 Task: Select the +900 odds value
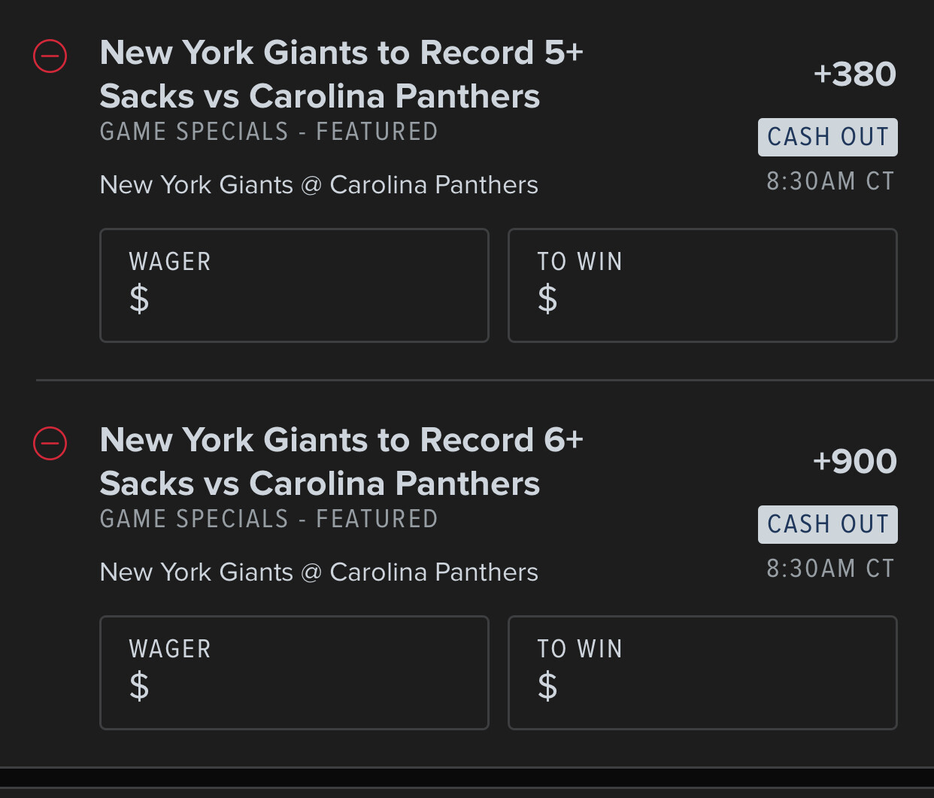855,461
